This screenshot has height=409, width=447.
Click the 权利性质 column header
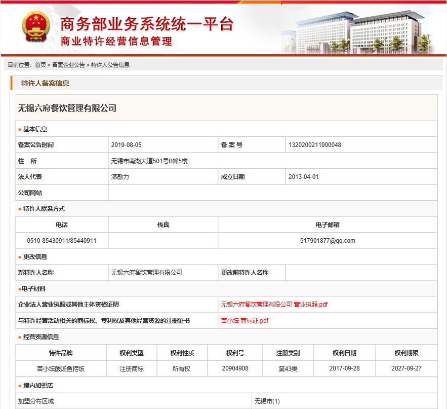pos(182,353)
